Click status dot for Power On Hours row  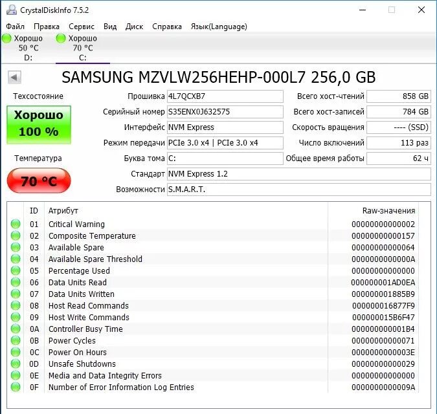click(x=16, y=352)
